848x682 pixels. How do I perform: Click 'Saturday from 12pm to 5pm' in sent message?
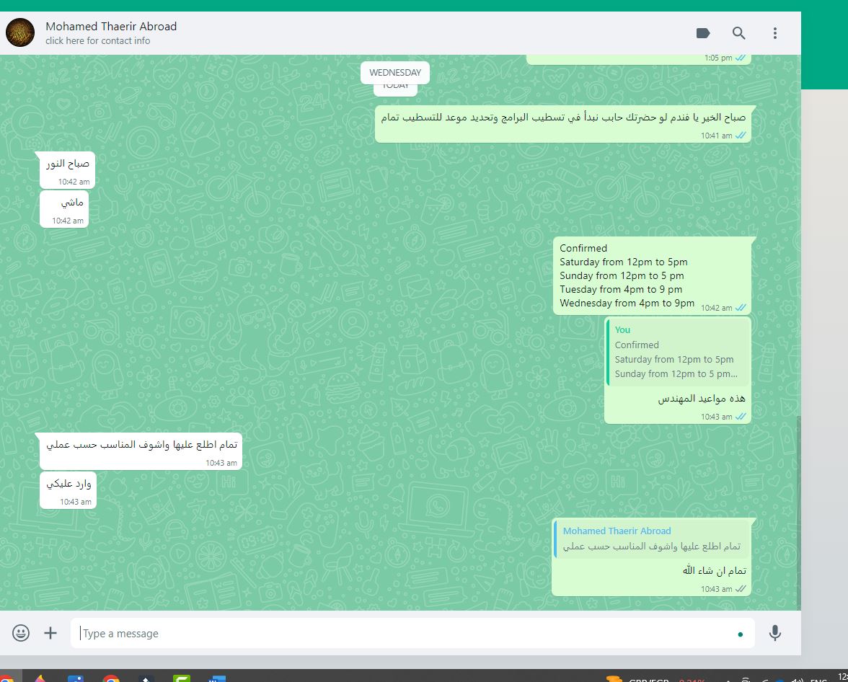click(x=624, y=262)
